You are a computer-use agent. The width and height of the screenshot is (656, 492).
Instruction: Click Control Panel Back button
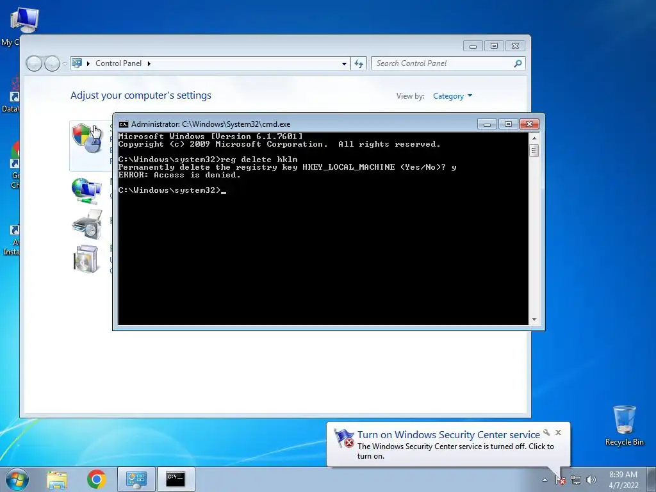pyautogui.click(x=35, y=63)
